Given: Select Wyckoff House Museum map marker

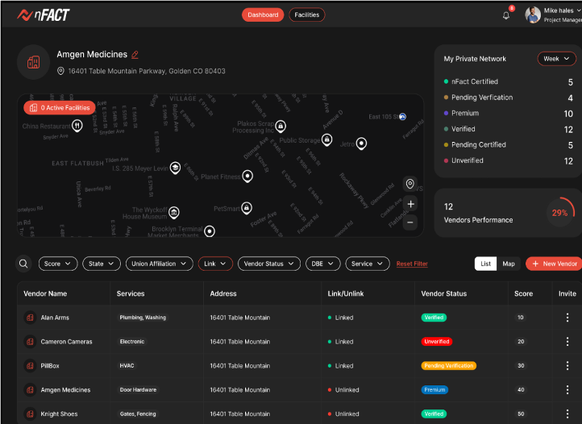Looking at the screenshot, I should tap(173, 212).
